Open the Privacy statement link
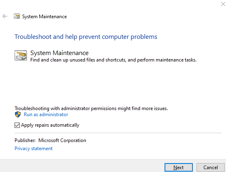This screenshot has width=226, height=172. (x=34, y=149)
